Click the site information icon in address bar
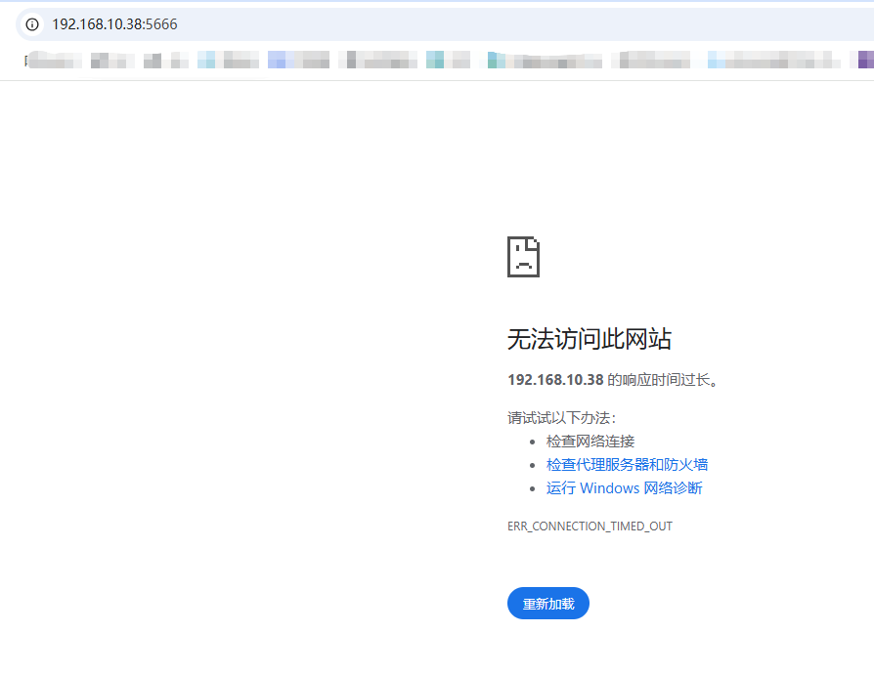 [x=32, y=24]
